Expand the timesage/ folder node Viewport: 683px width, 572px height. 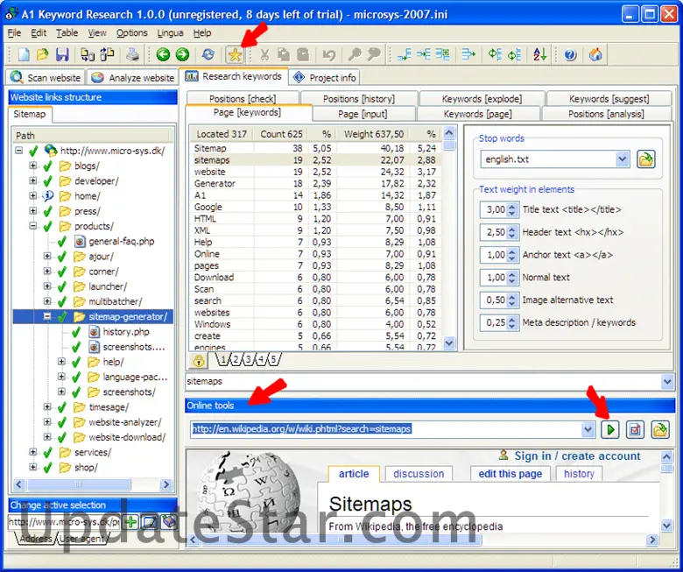(47, 407)
